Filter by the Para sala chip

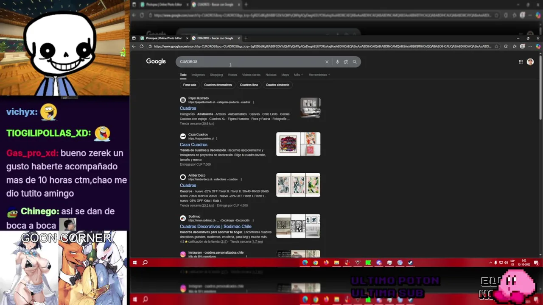pos(190,85)
